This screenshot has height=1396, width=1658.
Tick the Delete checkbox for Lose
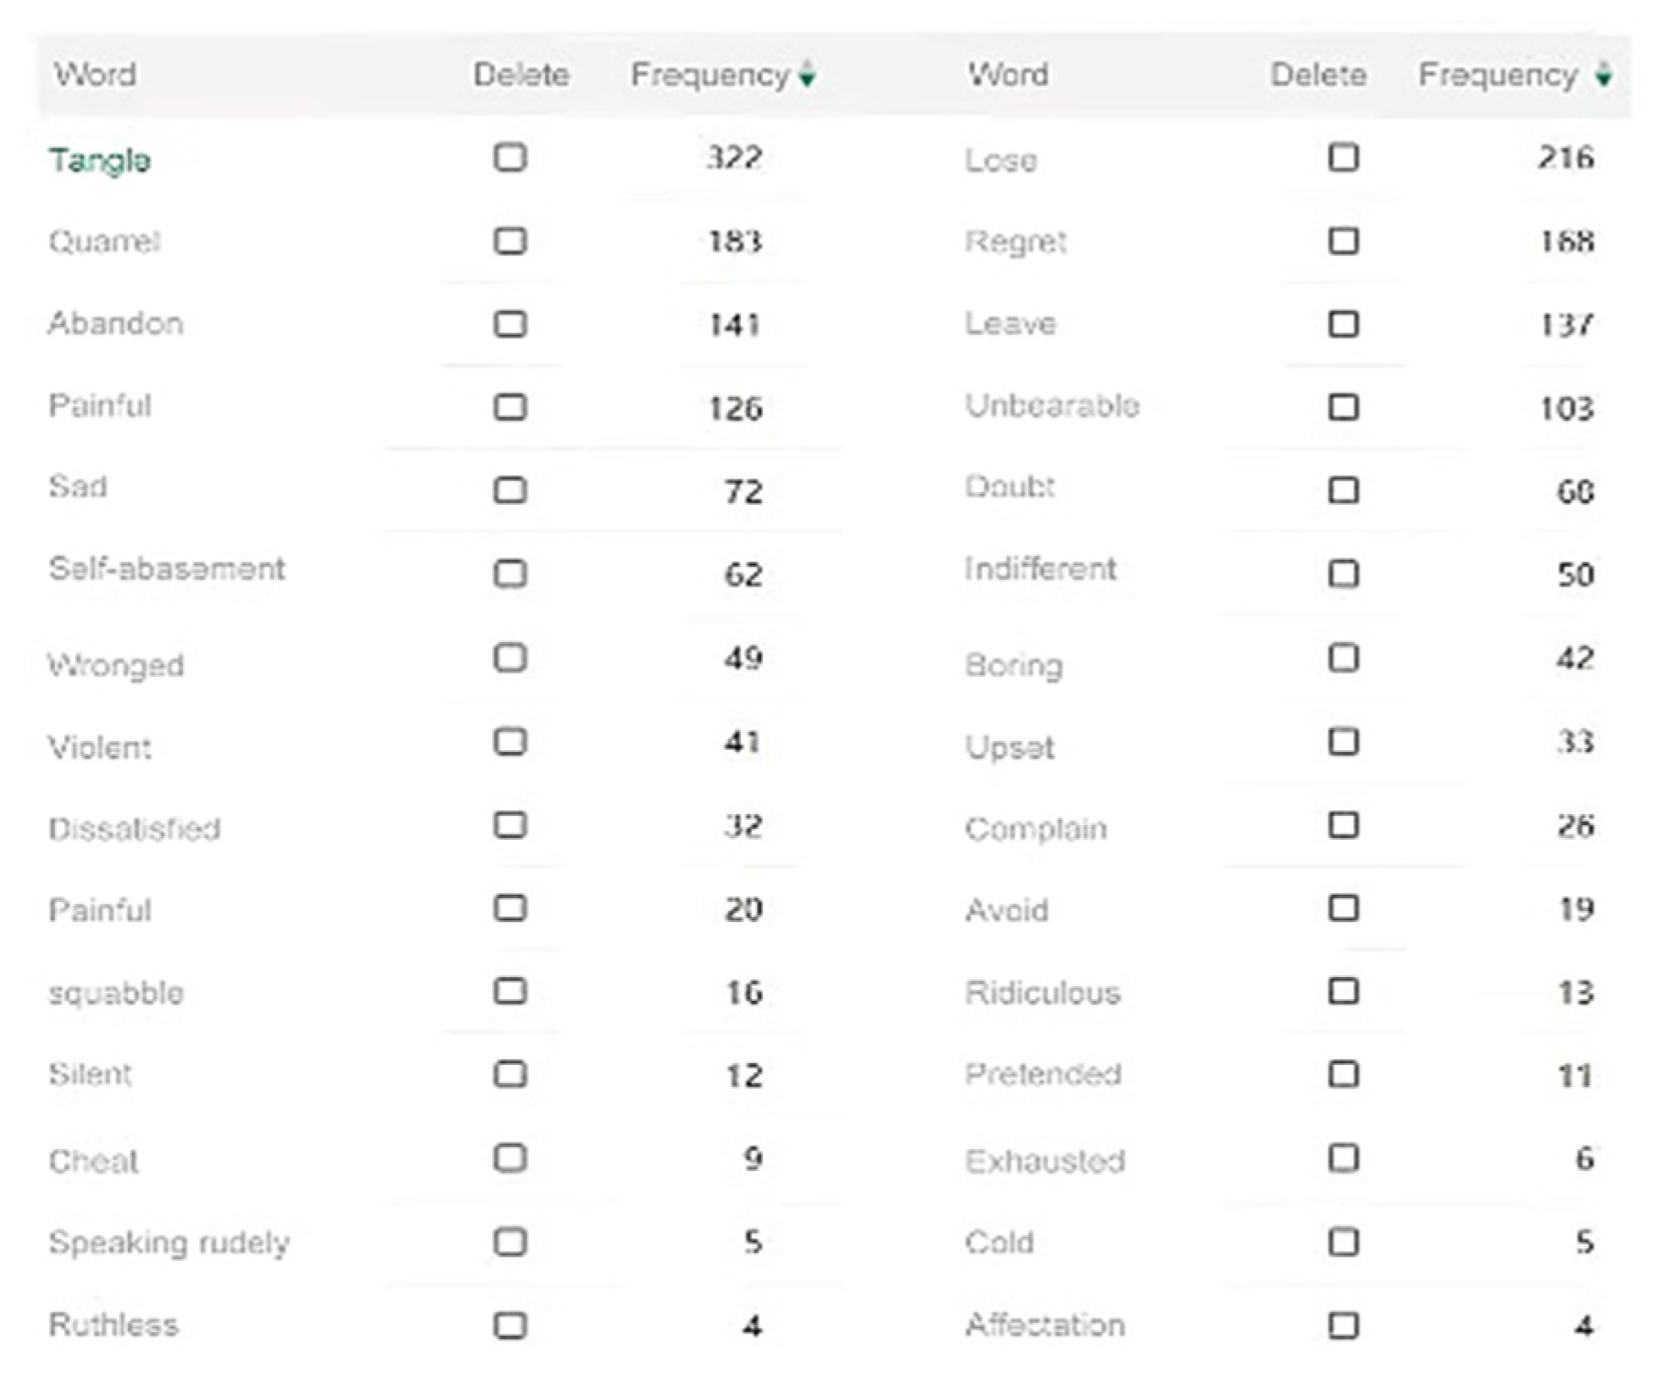click(x=1342, y=157)
